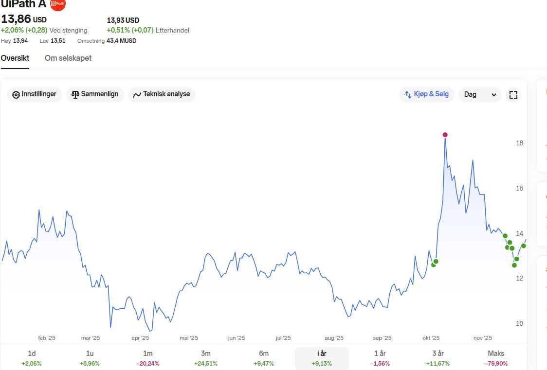Click the Ved stenging label
547x370 pixels.
68,30
